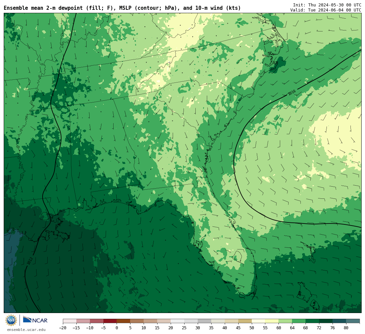Select the pale yellow 55 to 60 swatch
Viewport: 365px width, 334px height.
tap(272, 321)
